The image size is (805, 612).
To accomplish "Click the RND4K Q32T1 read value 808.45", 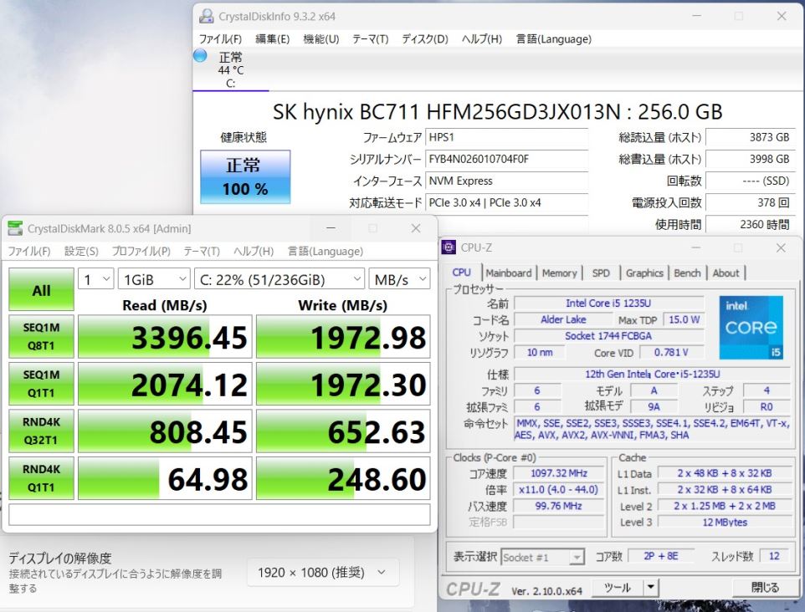I will (166, 431).
